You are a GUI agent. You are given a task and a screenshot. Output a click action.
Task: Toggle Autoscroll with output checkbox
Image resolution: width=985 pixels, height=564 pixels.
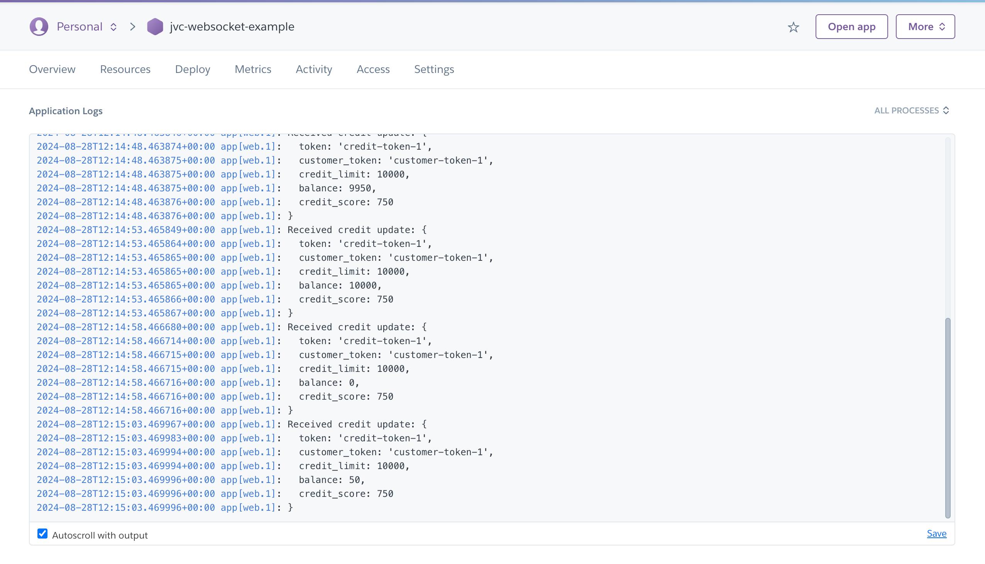(42, 534)
